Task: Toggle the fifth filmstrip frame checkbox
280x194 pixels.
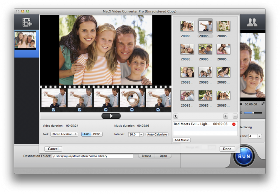Action: pyautogui.click(x=158, y=110)
